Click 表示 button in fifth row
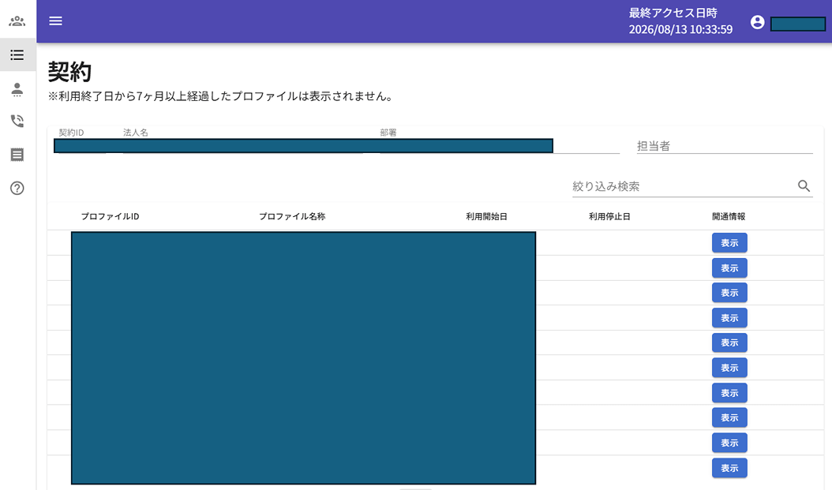 click(x=729, y=342)
